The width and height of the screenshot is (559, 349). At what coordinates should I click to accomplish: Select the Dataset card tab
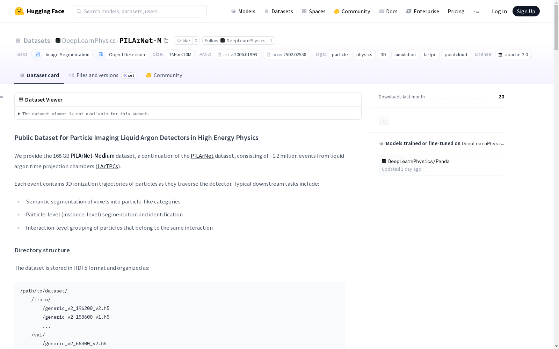[39, 75]
